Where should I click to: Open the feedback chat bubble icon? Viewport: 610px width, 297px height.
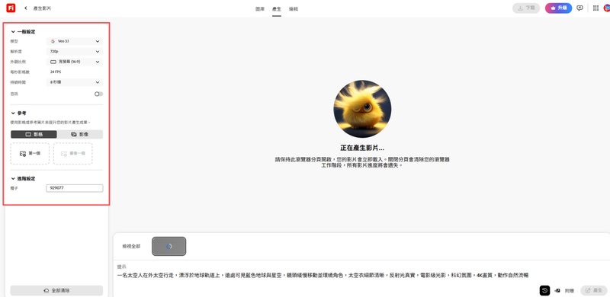579,8
